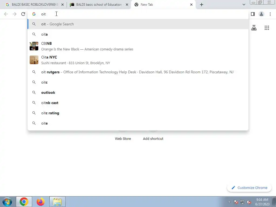Close the New Tab tab
The height and width of the screenshot is (207, 276).
pyautogui.click(x=191, y=5)
